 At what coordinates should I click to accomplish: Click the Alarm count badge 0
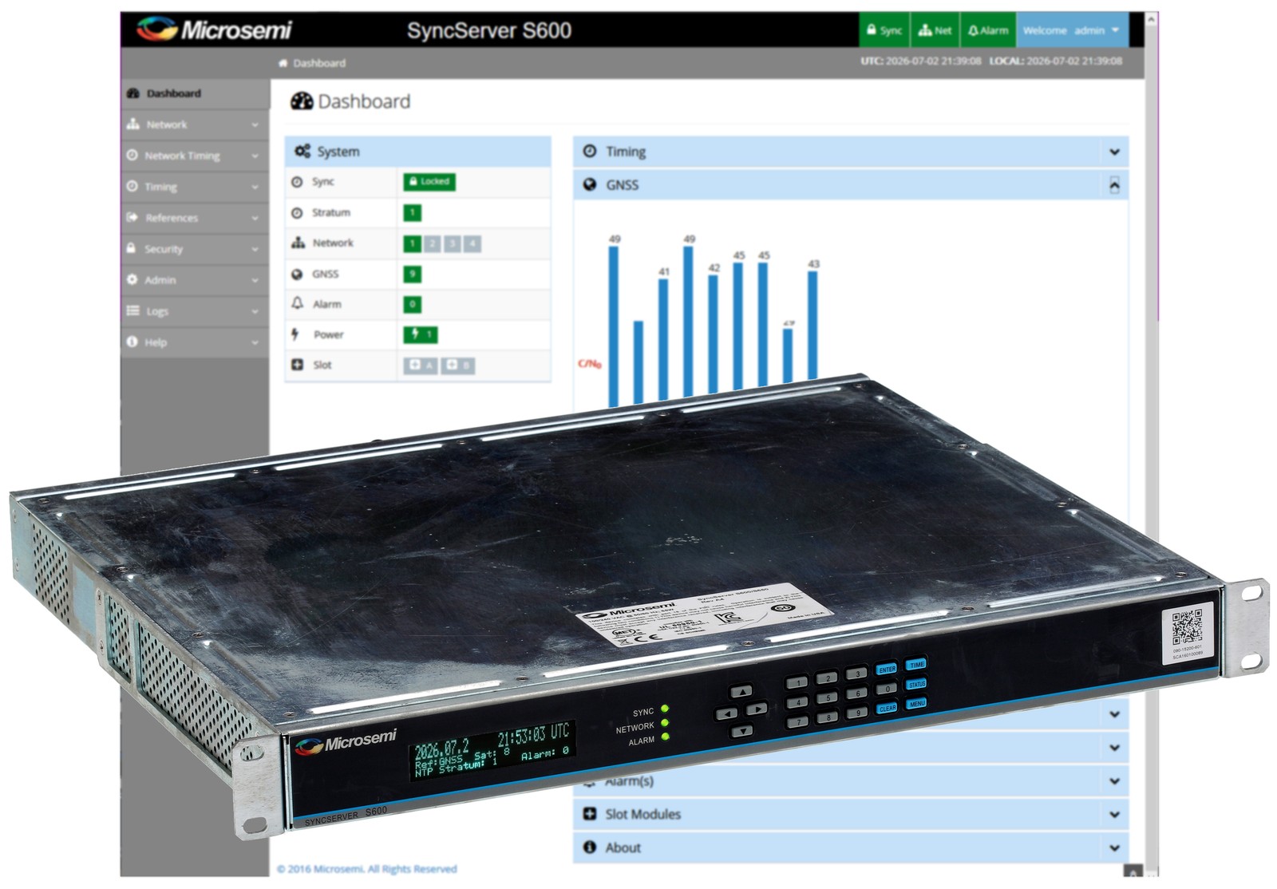tap(412, 304)
